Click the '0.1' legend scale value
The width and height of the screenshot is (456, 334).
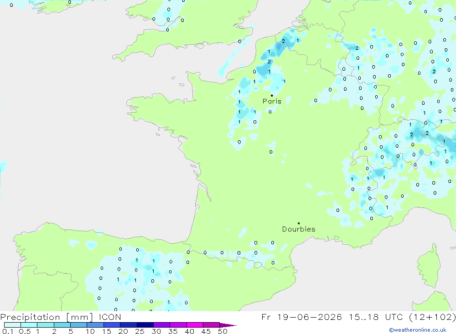point(8,331)
